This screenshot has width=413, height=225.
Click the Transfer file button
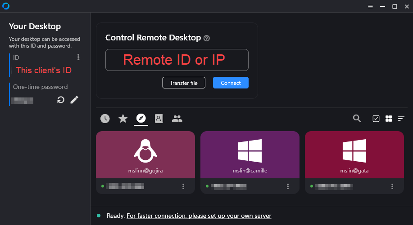[183, 83]
